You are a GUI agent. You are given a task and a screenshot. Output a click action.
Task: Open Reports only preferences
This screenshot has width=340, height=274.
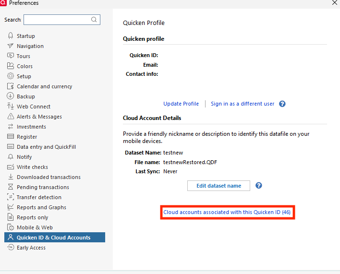pyautogui.click(x=33, y=217)
